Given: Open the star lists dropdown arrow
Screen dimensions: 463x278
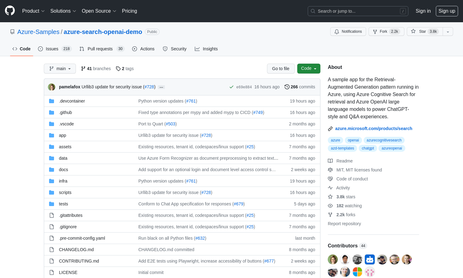Looking at the screenshot, I should (448, 32).
